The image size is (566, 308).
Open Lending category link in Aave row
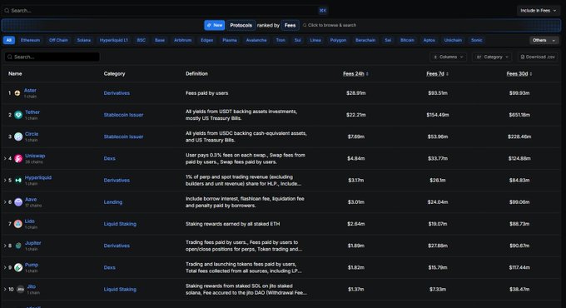(x=113, y=202)
